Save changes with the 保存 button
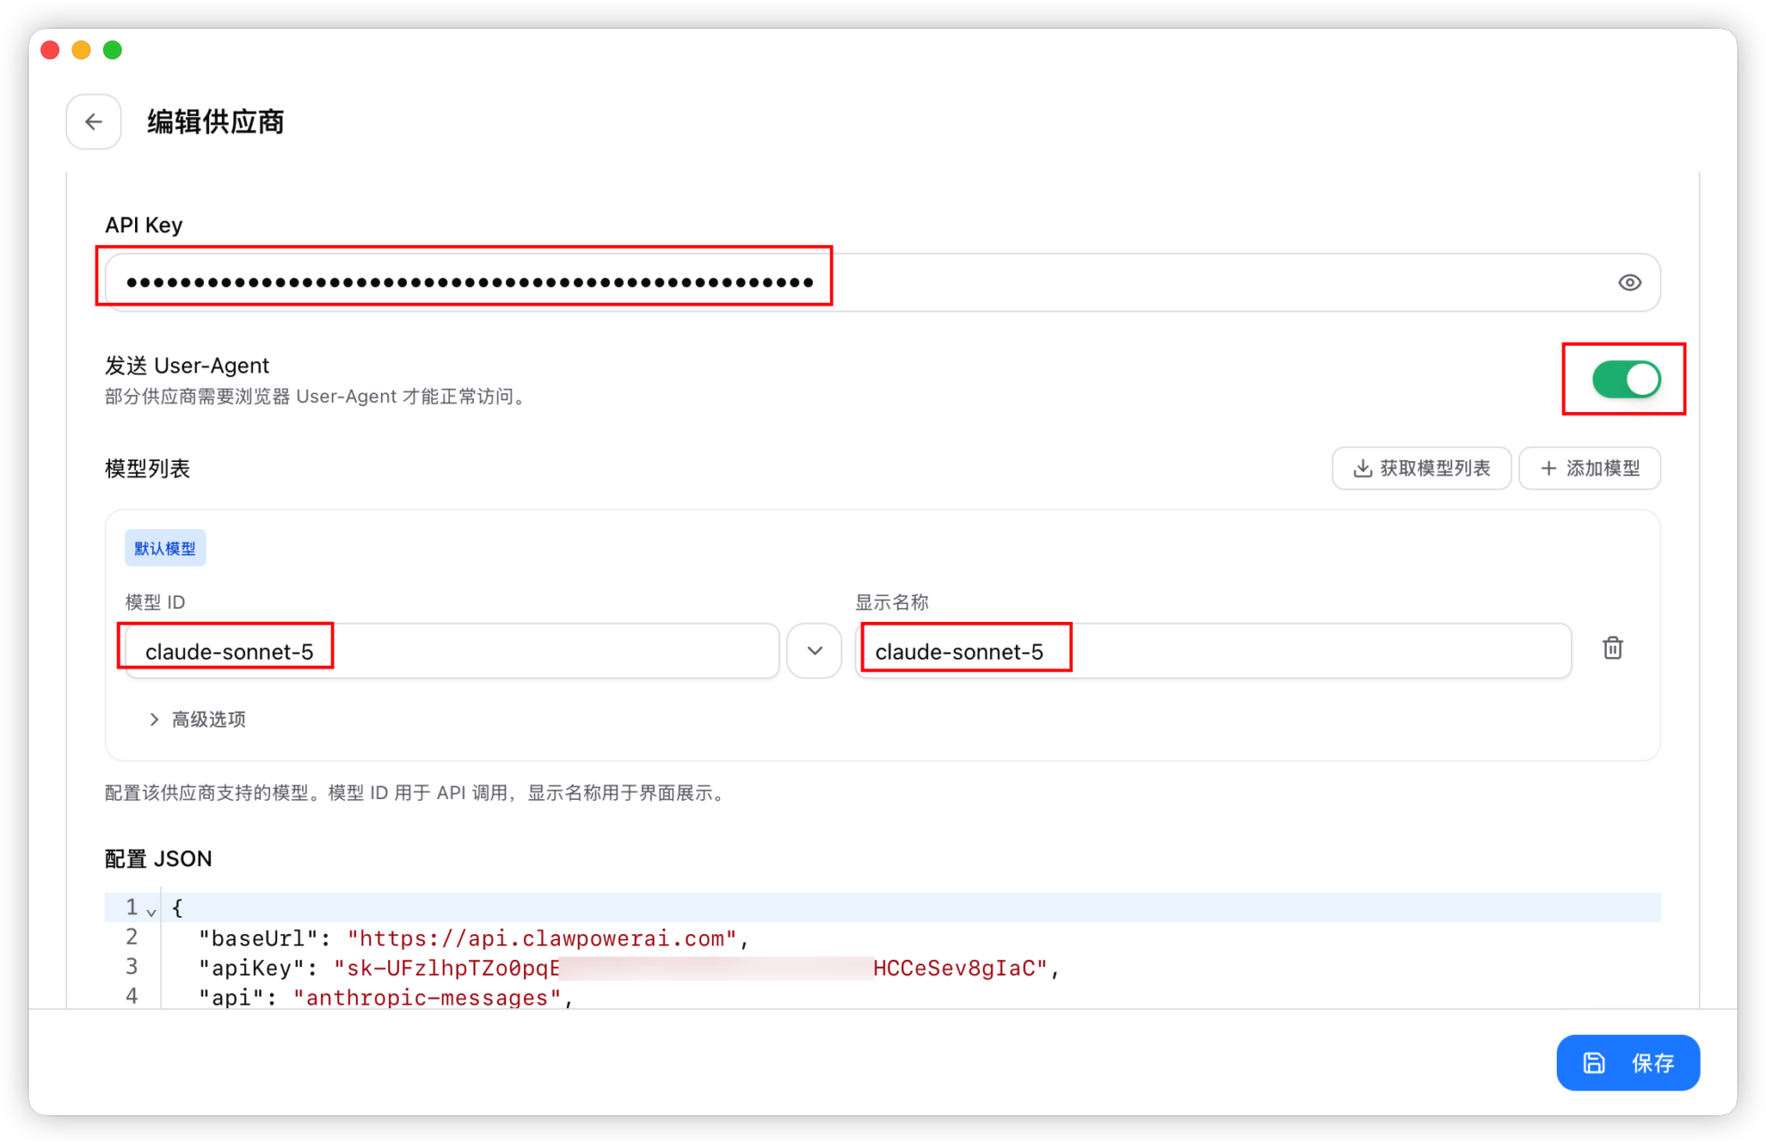This screenshot has width=1766, height=1144. 1627,1063
